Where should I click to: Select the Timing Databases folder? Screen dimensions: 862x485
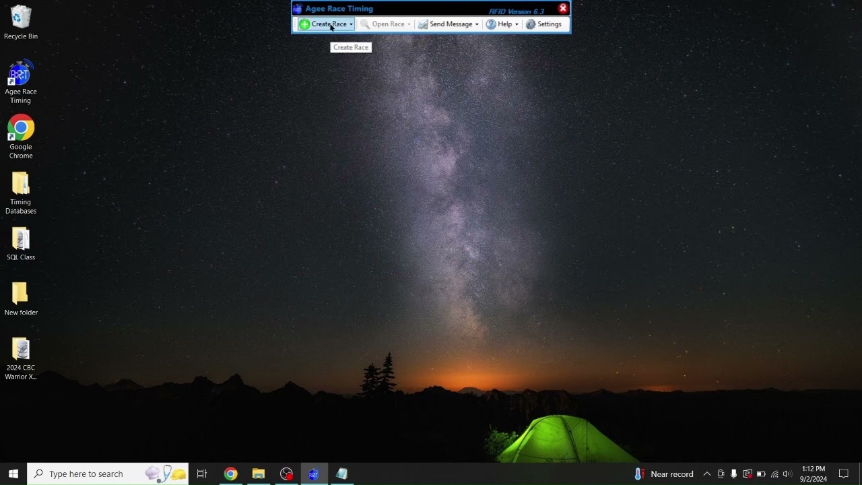click(21, 193)
